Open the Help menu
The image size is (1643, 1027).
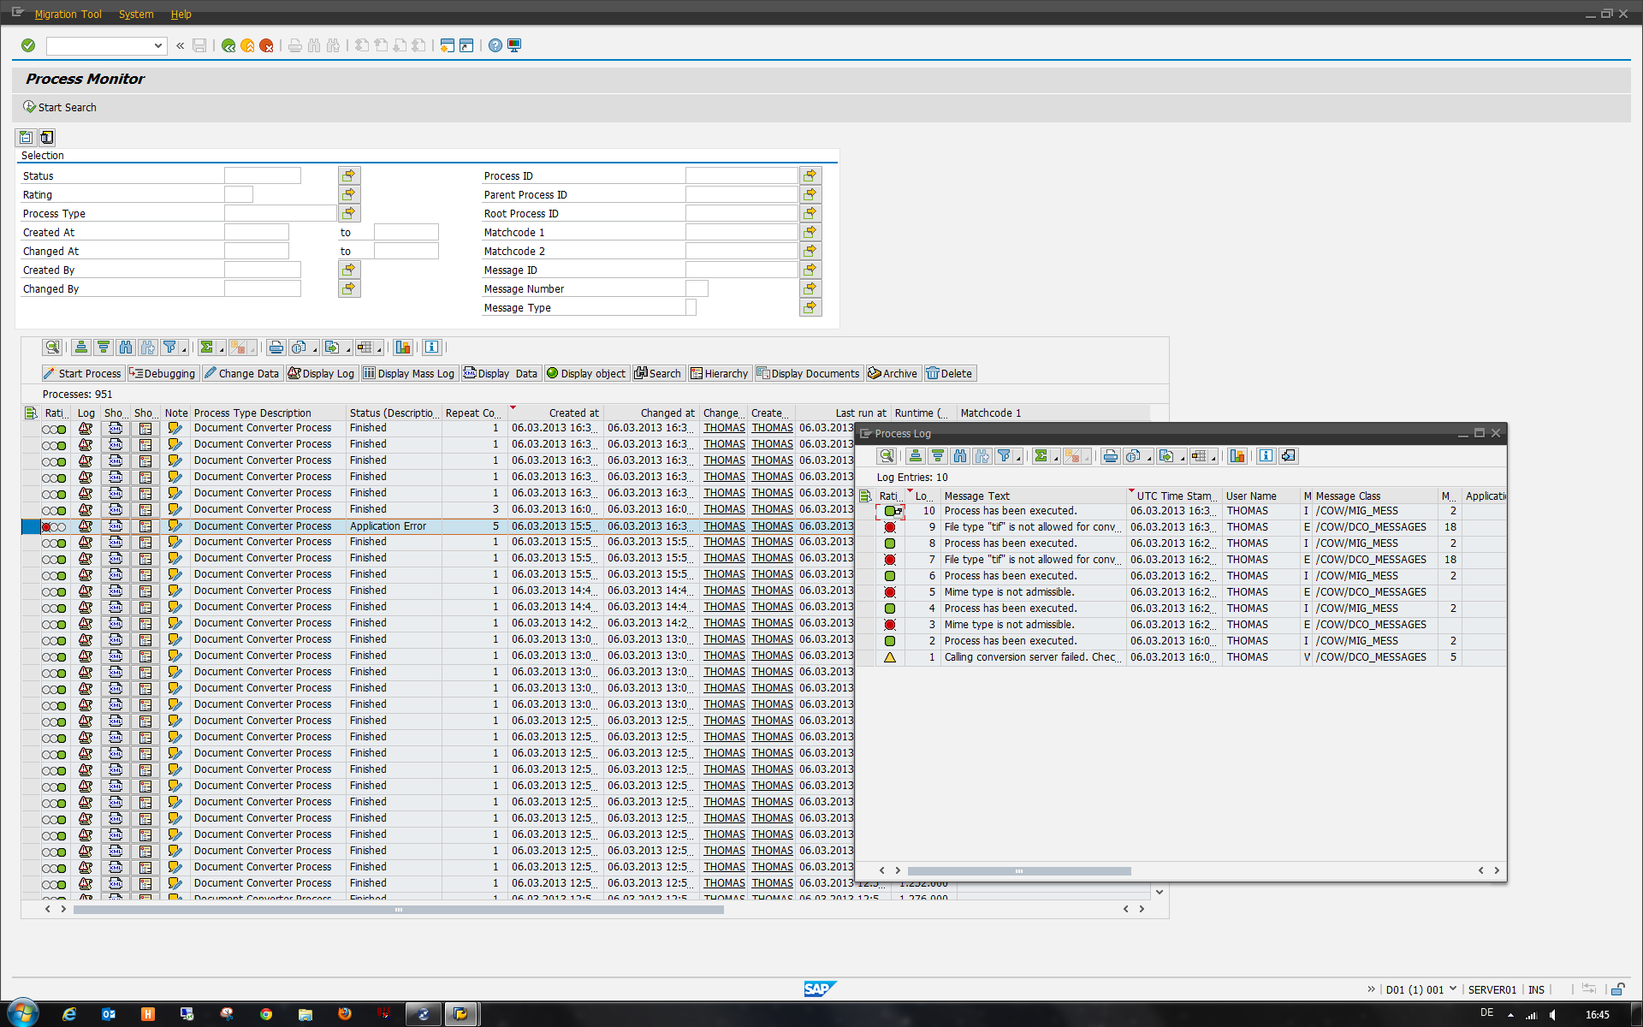point(181,14)
